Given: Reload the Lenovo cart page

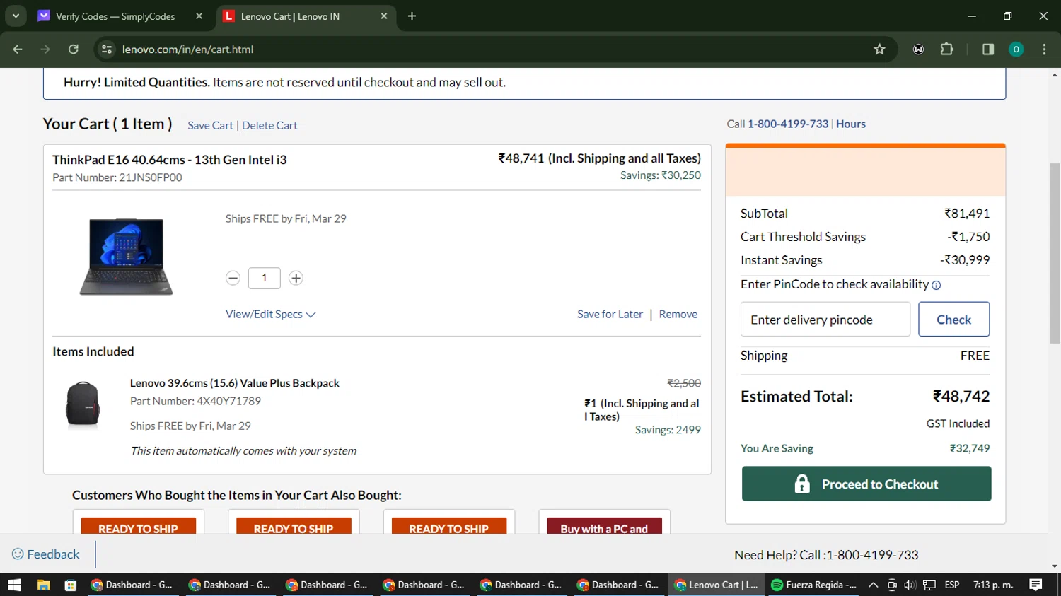Looking at the screenshot, I should [x=74, y=49].
